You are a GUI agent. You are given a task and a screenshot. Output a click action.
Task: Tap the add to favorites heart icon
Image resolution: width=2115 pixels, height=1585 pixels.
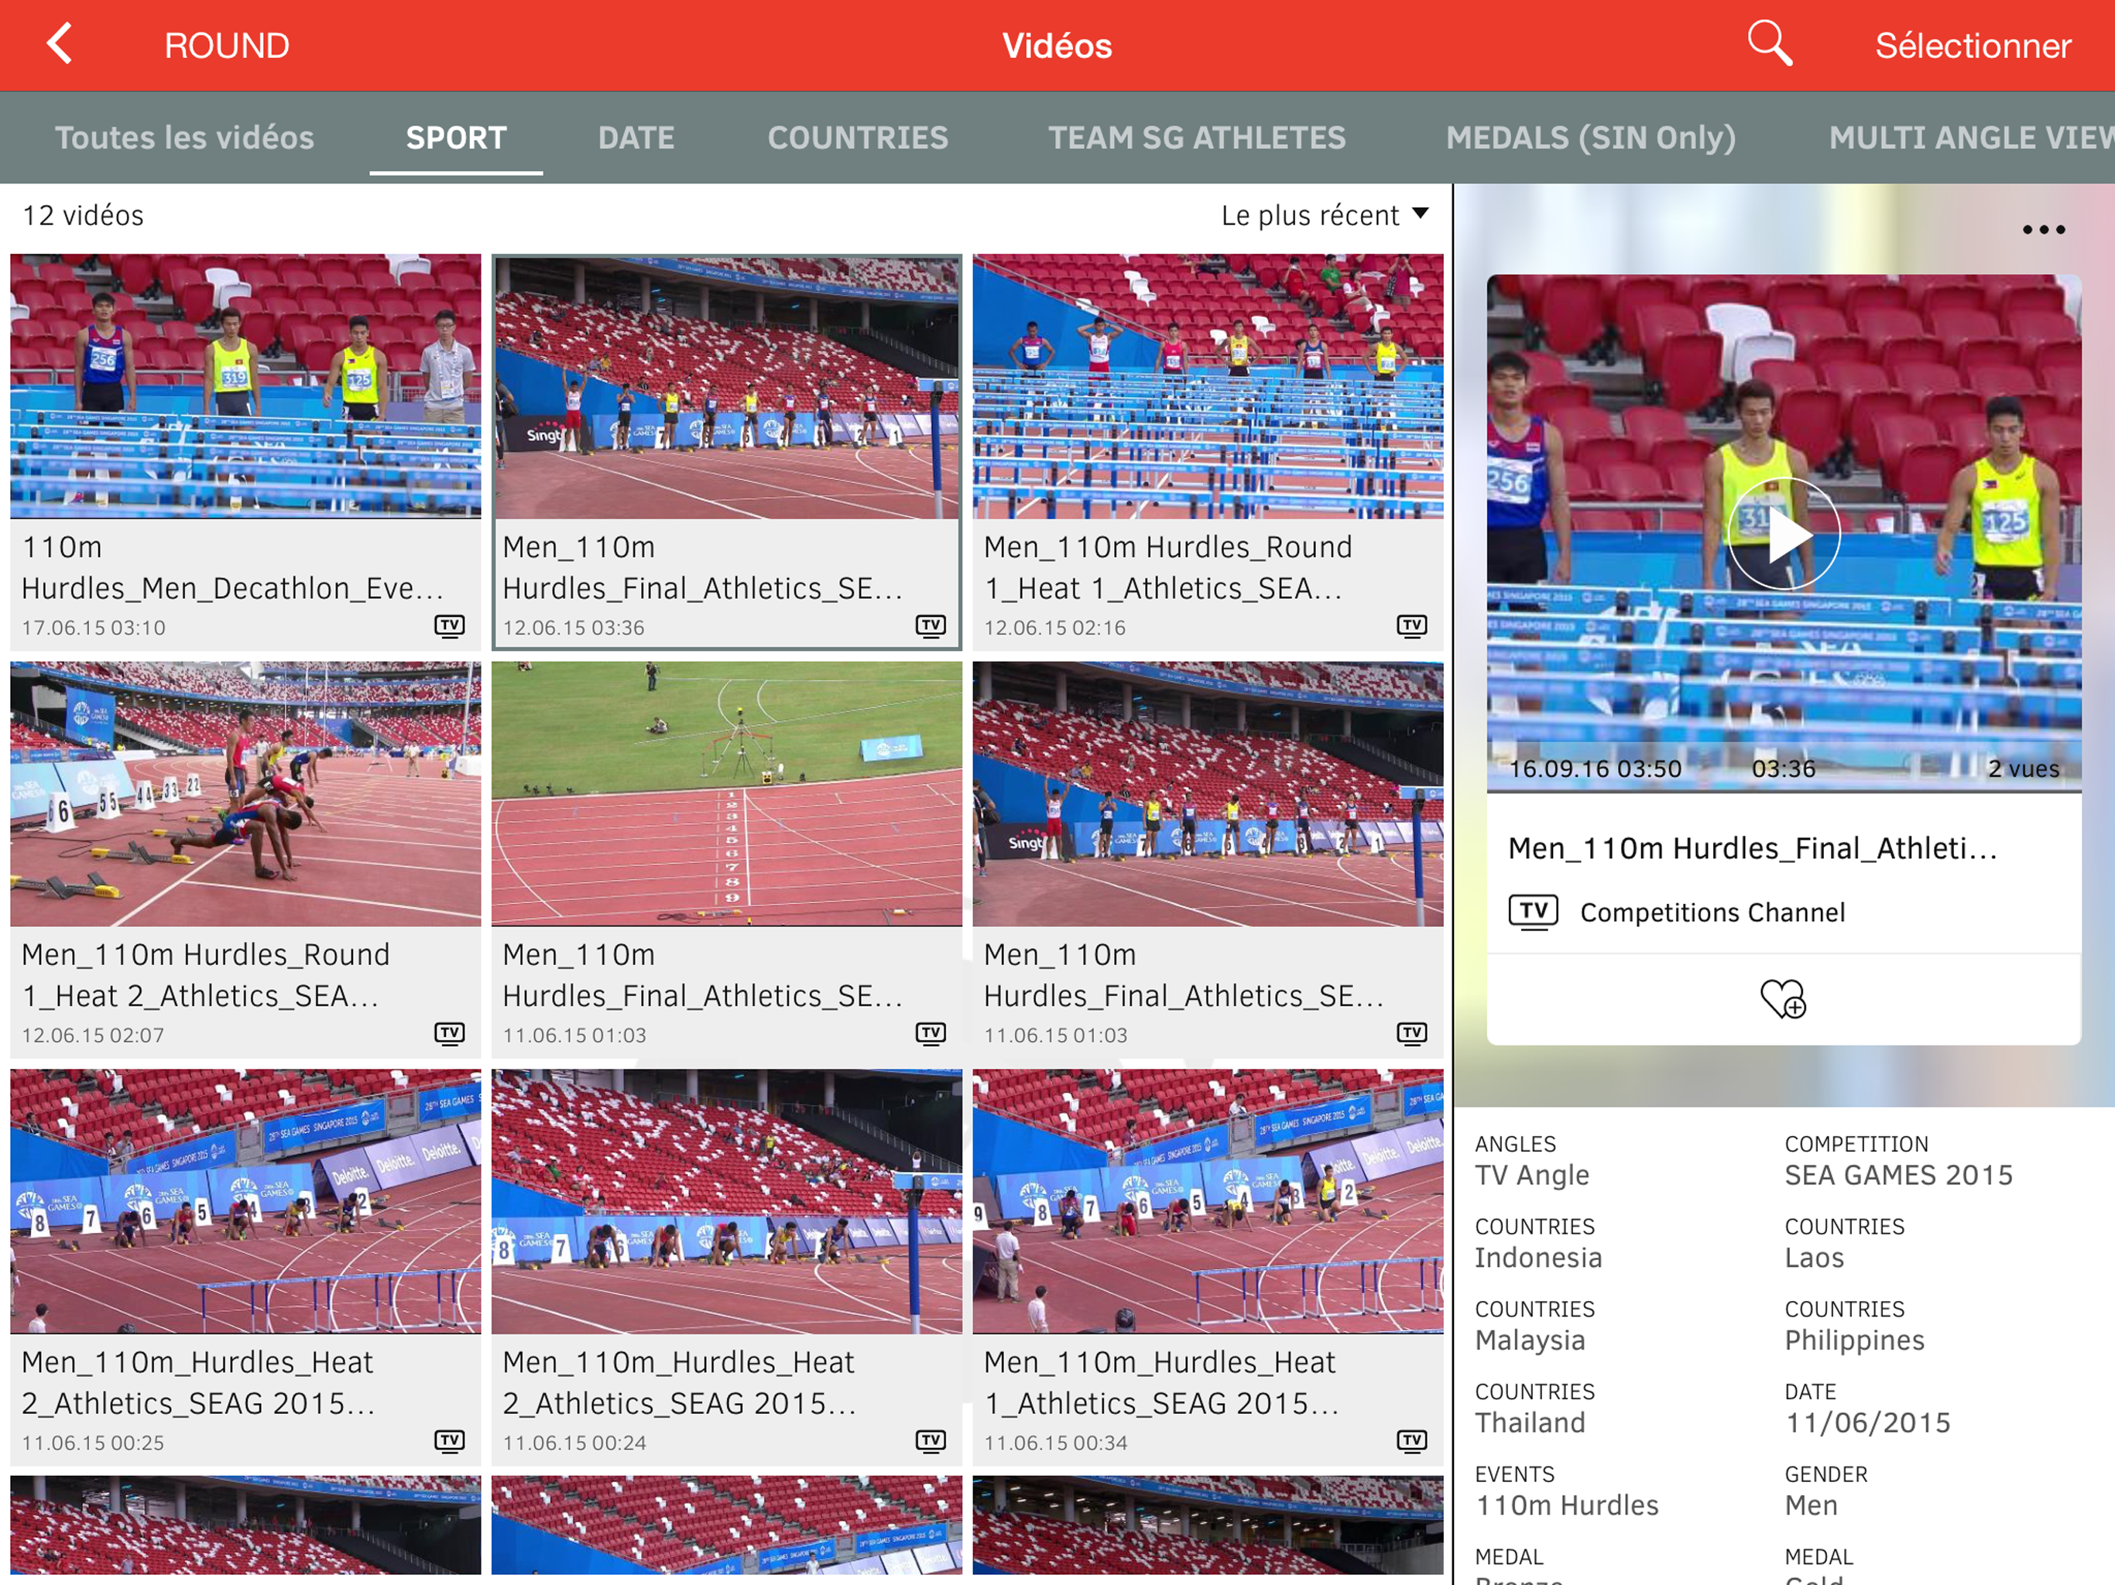coord(1782,999)
